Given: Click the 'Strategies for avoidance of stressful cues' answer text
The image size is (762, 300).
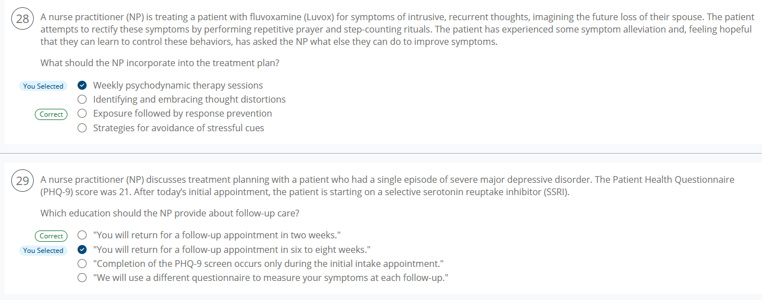Looking at the screenshot, I should 178,128.
